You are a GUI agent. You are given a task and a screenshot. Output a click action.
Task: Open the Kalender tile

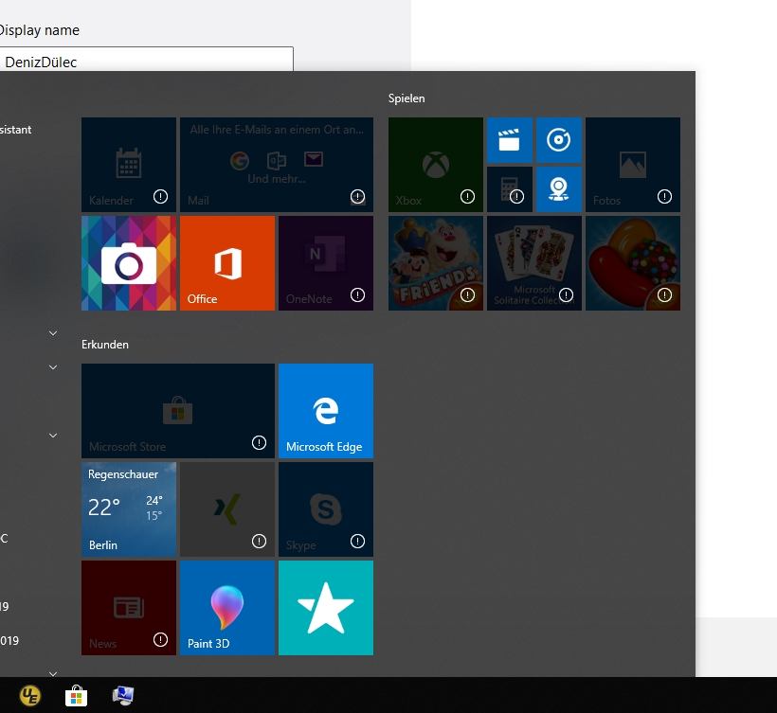click(129, 165)
